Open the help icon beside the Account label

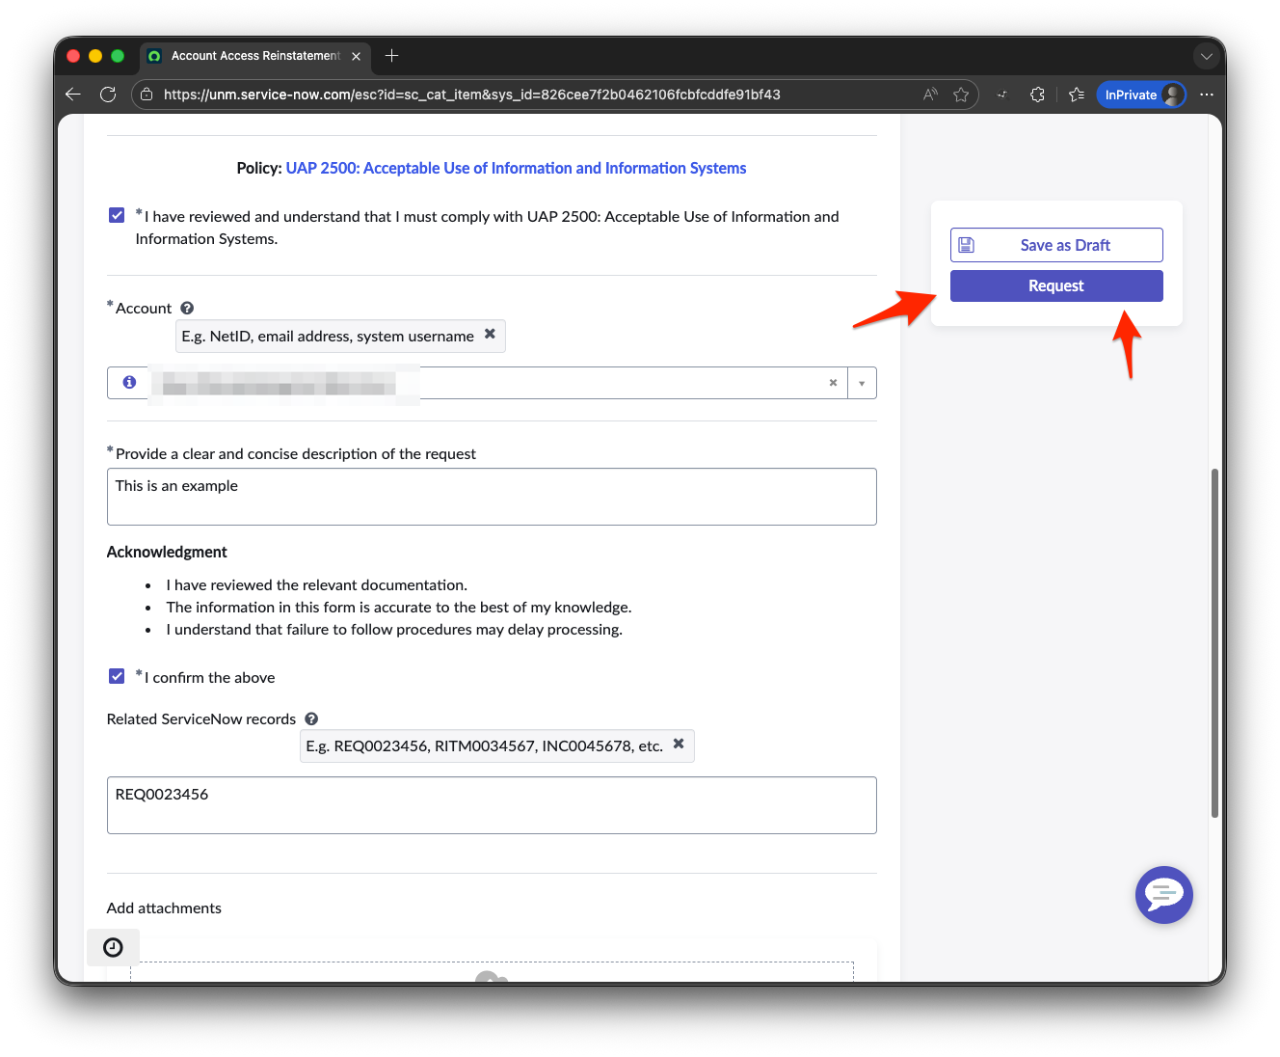pyautogui.click(x=186, y=307)
